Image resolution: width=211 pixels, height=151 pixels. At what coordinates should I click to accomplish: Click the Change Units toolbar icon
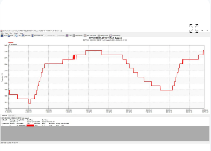coord(104,36)
